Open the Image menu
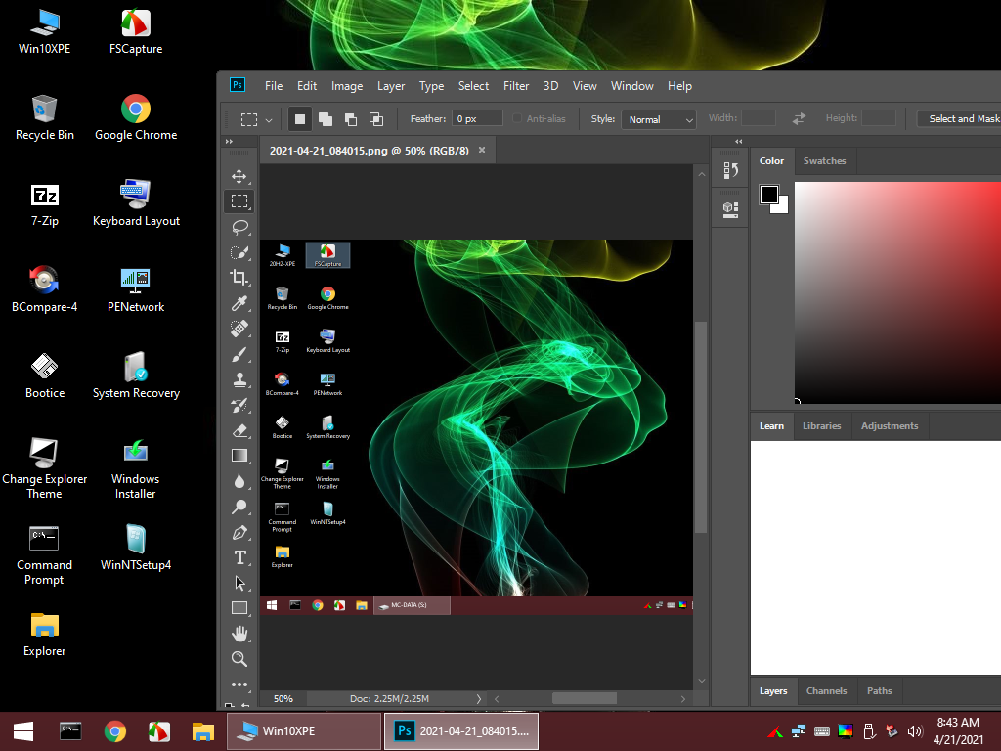The height and width of the screenshot is (751, 1001). (347, 86)
